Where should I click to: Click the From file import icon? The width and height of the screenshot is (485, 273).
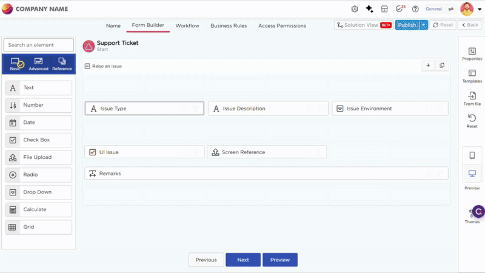(472, 96)
